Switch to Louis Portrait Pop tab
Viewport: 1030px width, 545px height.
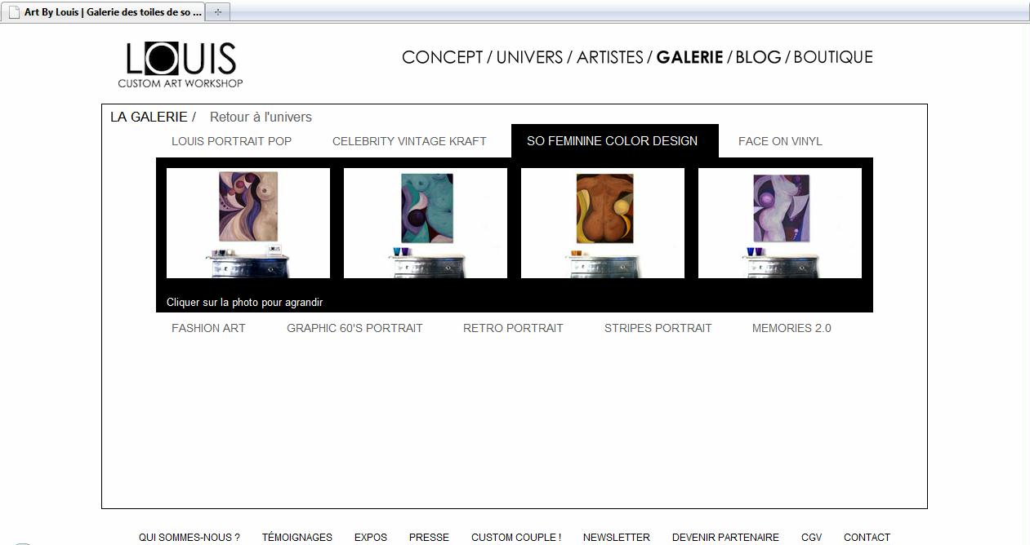point(231,141)
